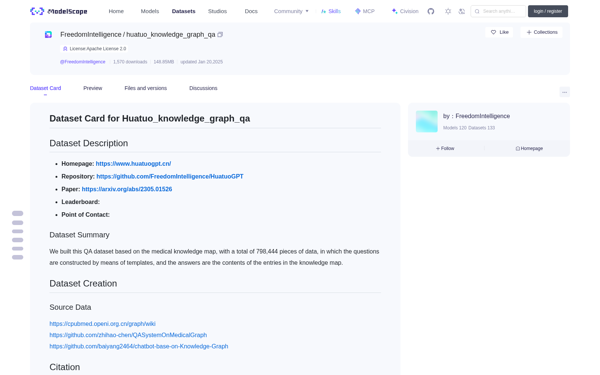Click 'updated Jan 20,2025' text
Screen dimensions: 600x375
pos(202,62)
